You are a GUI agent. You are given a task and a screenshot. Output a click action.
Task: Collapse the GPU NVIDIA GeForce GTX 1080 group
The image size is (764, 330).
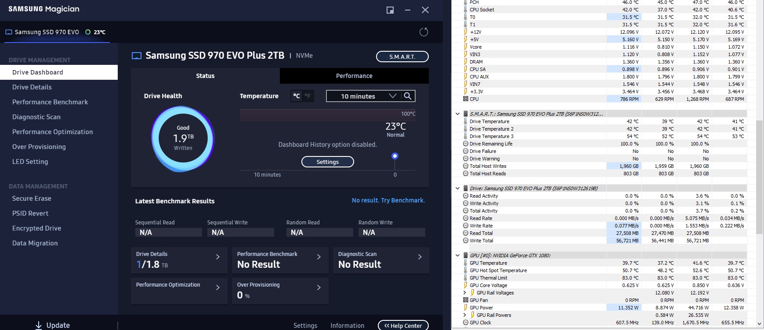point(457,255)
